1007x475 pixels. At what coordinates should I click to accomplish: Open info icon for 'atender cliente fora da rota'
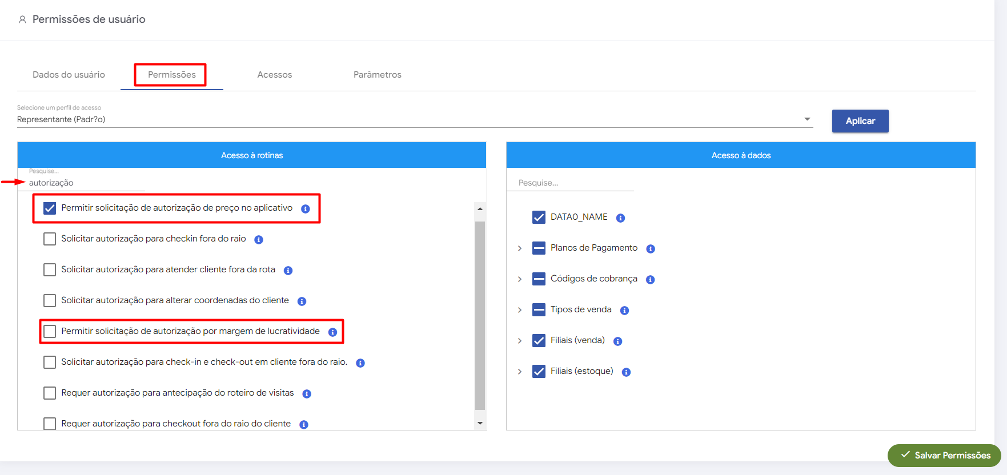tap(288, 271)
